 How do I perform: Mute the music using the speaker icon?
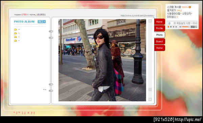point(180,27)
